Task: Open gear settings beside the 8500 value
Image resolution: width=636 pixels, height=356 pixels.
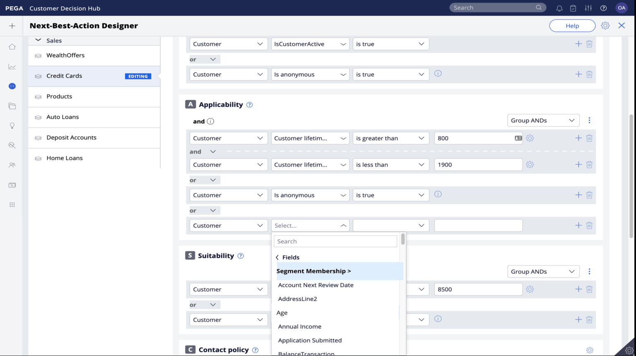Action: 530,289
